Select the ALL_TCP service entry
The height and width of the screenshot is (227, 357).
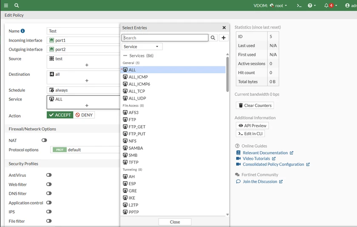[x=173, y=91]
